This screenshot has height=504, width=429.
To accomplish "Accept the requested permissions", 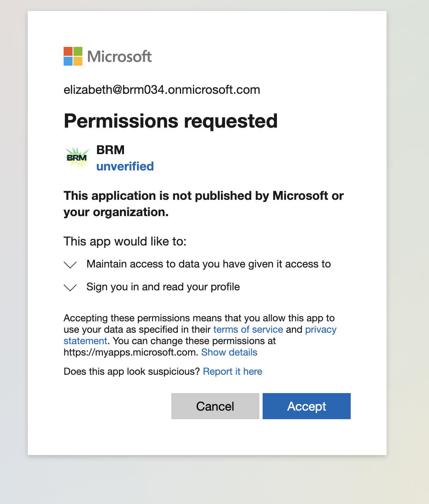I will coord(306,406).
